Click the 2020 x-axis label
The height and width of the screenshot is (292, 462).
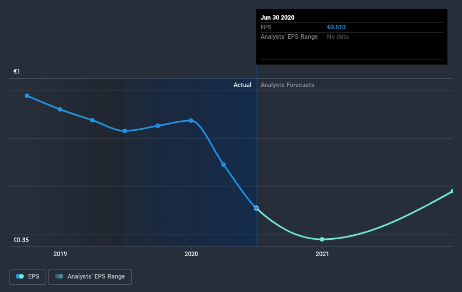click(191, 254)
